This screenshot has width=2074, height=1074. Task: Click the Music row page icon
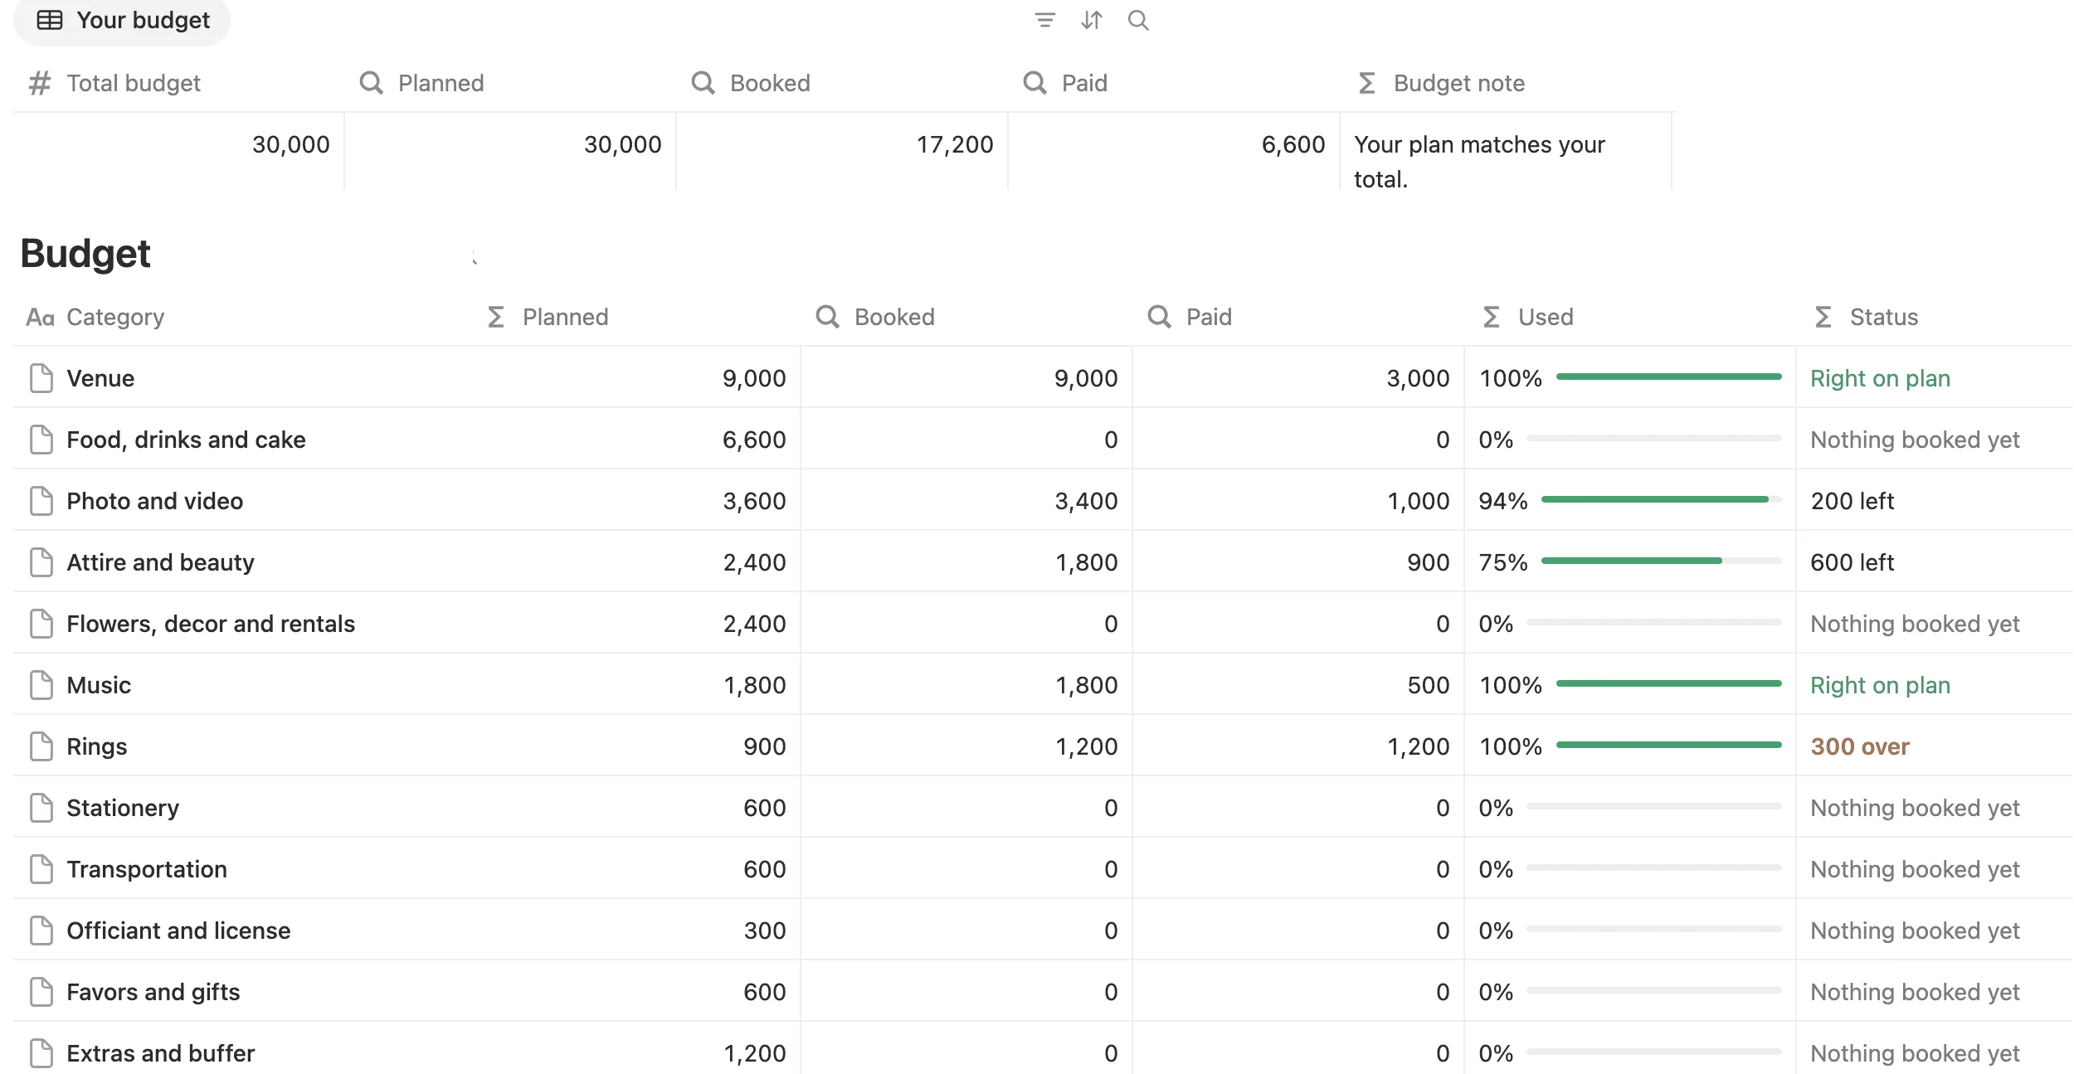point(41,685)
